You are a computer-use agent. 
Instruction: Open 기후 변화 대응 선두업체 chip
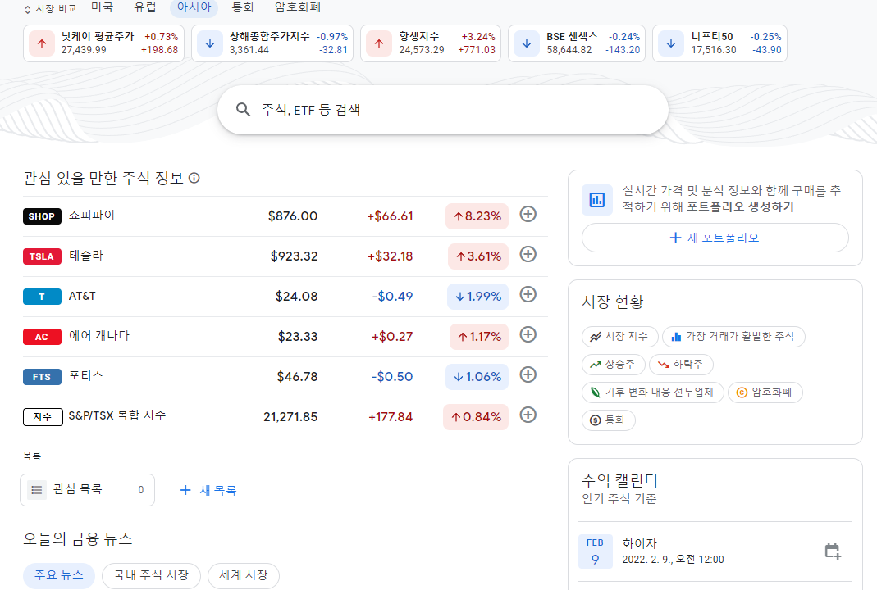pos(653,393)
